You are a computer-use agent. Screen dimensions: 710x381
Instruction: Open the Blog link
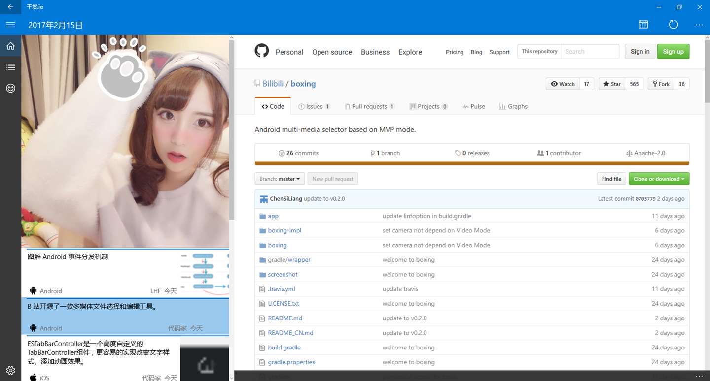pos(476,52)
